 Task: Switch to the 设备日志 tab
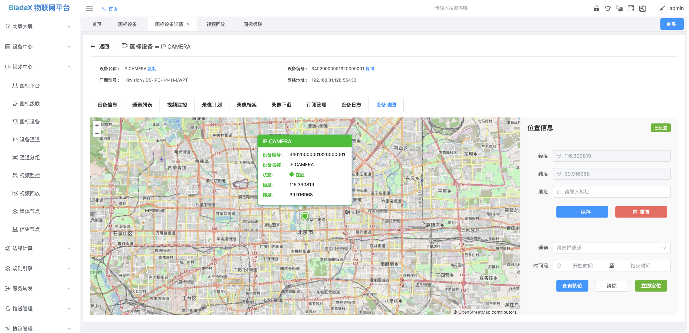click(x=351, y=105)
